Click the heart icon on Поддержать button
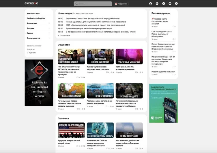 (x=116, y=4)
